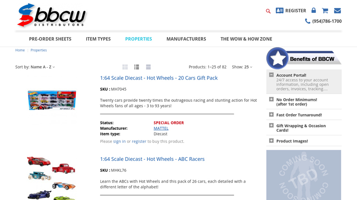Image resolution: width=357 pixels, height=200 pixels.
Task: Click the envelope contact icon
Action: [337, 11]
